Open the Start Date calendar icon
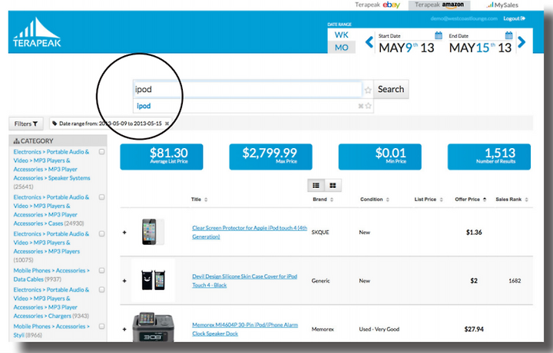The height and width of the screenshot is (353, 553). pos(439,35)
